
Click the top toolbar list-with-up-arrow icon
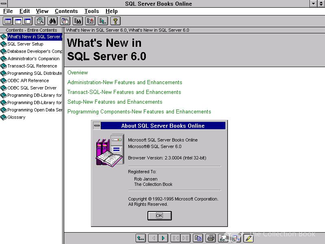click(x=103, y=21)
